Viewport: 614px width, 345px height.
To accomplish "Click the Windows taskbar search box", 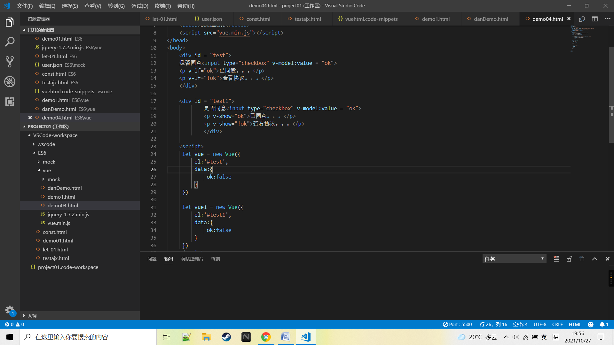I will click(88, 337).
